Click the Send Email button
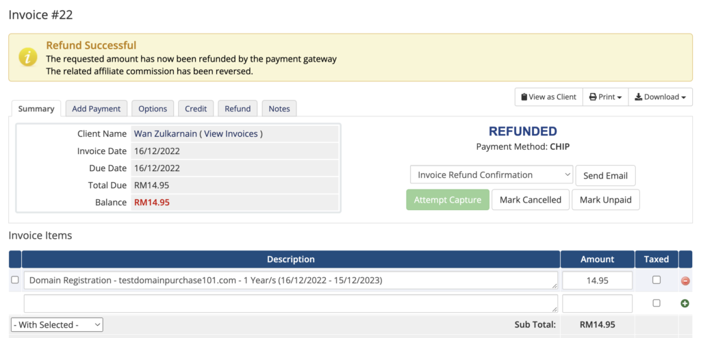The height and width of the screenshot is (338, 701). [605, 176]
